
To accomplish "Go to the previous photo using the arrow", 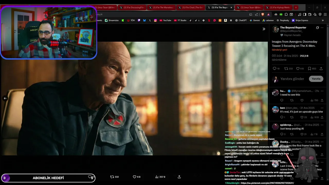I will pyautogui.click(x=5, y=98).
